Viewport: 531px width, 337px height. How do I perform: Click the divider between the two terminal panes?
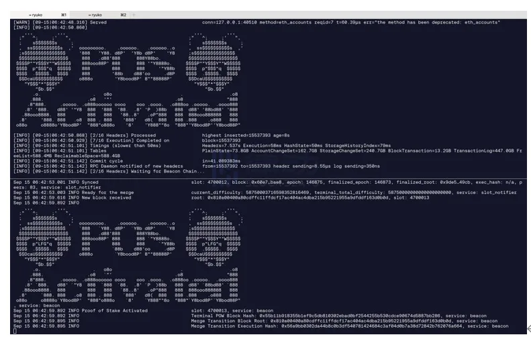265,177
